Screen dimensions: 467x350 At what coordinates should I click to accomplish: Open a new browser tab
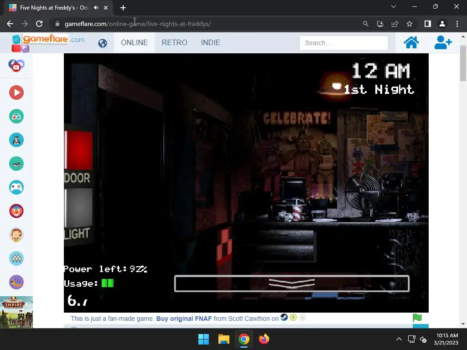(x=123, y=8)
